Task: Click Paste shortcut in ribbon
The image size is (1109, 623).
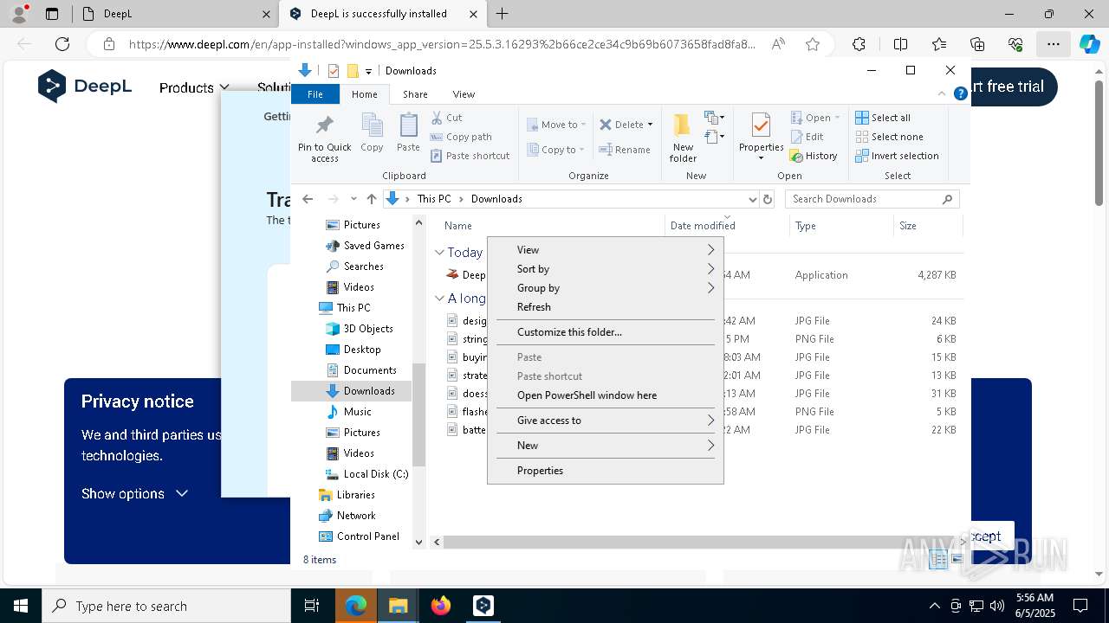Action: point(470,156)
